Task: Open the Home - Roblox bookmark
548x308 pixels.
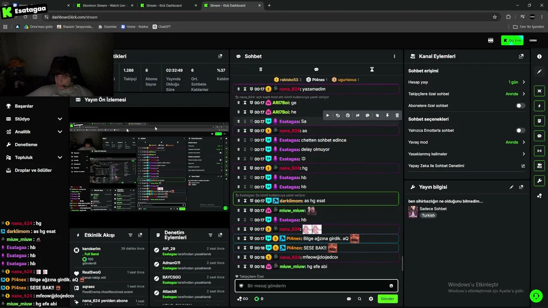Action: click(x=134, y=27)
